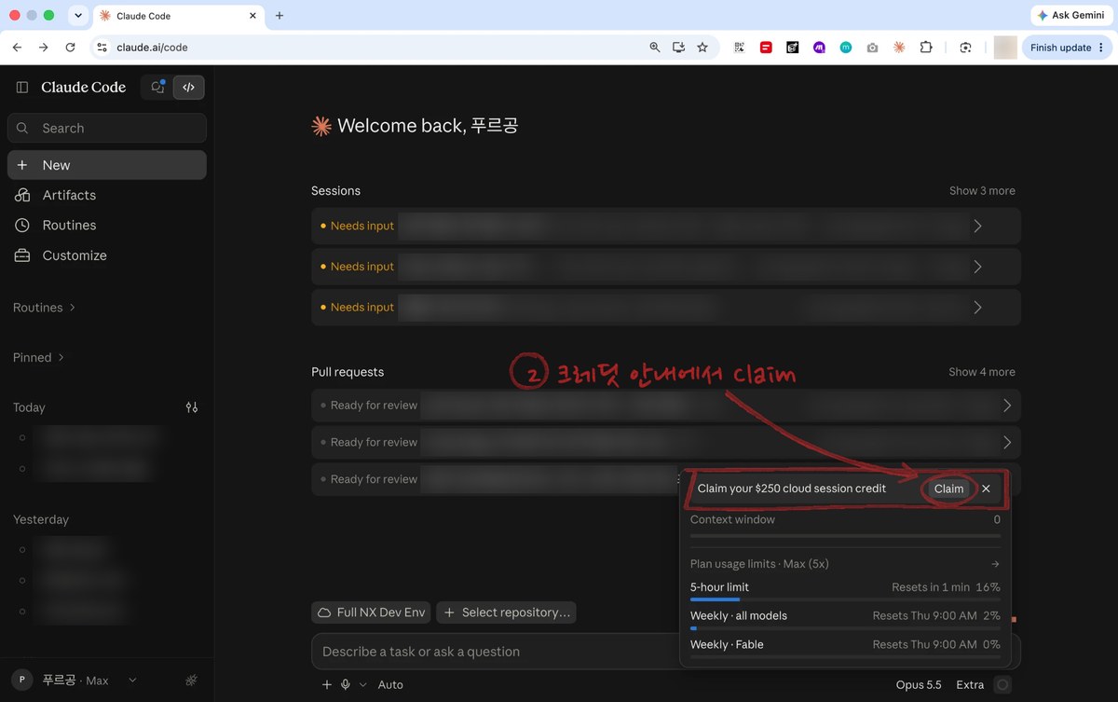Image resolution: width=1118 pixels, height=702 pixels.
Task: Open the red extension icon in toolbar
Action: [766, 48]
